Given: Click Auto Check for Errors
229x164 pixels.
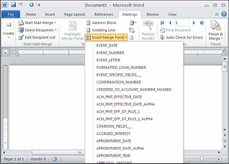Looking at the screenshot, I should (184, 37).
